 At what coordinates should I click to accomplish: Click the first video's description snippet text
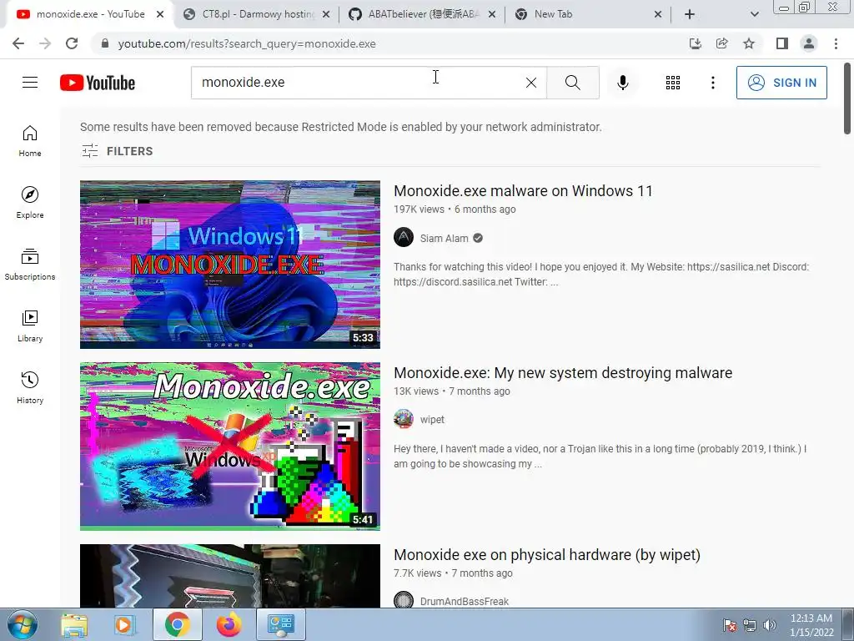(x=601, y=274)
